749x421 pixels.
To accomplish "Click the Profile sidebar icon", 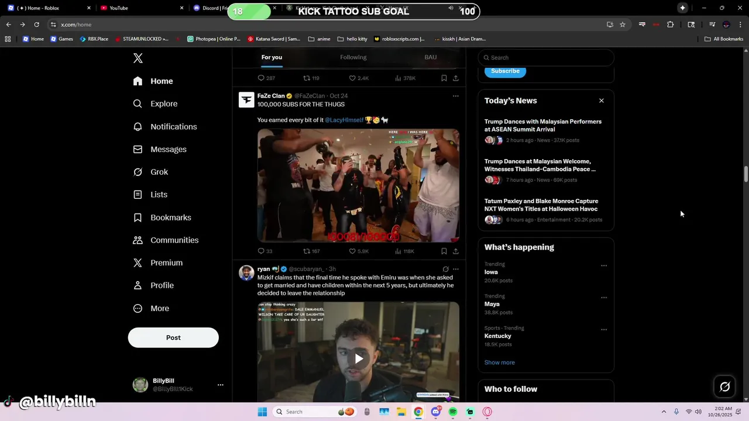I will [138, 285].
